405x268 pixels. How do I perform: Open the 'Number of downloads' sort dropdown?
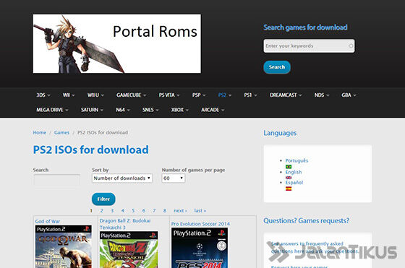(x=122, y=178)
